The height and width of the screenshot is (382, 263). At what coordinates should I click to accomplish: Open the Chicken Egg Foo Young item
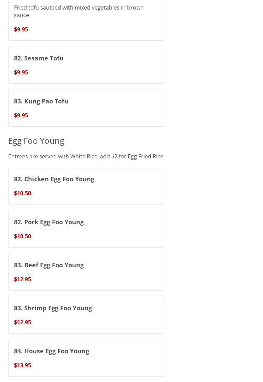[54, 179]
